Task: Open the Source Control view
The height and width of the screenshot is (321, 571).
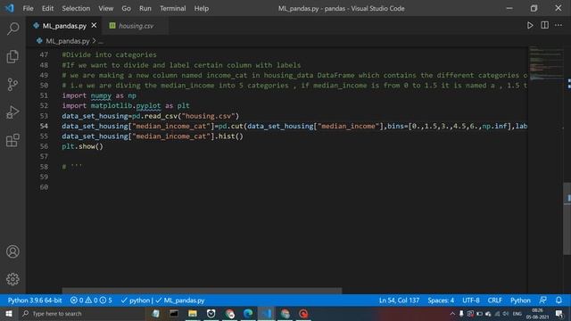Action: click(12, 85)
